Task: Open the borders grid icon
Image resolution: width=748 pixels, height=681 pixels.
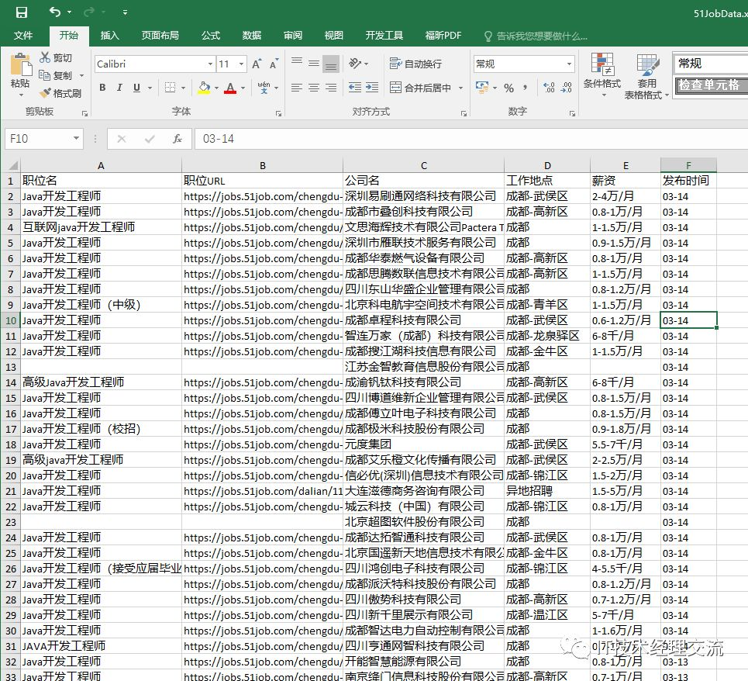Action: 170,88
